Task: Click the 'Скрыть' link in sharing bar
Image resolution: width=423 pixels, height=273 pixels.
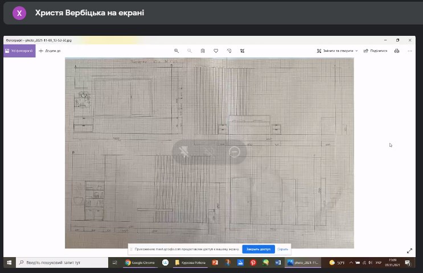Action: point(283,249)
